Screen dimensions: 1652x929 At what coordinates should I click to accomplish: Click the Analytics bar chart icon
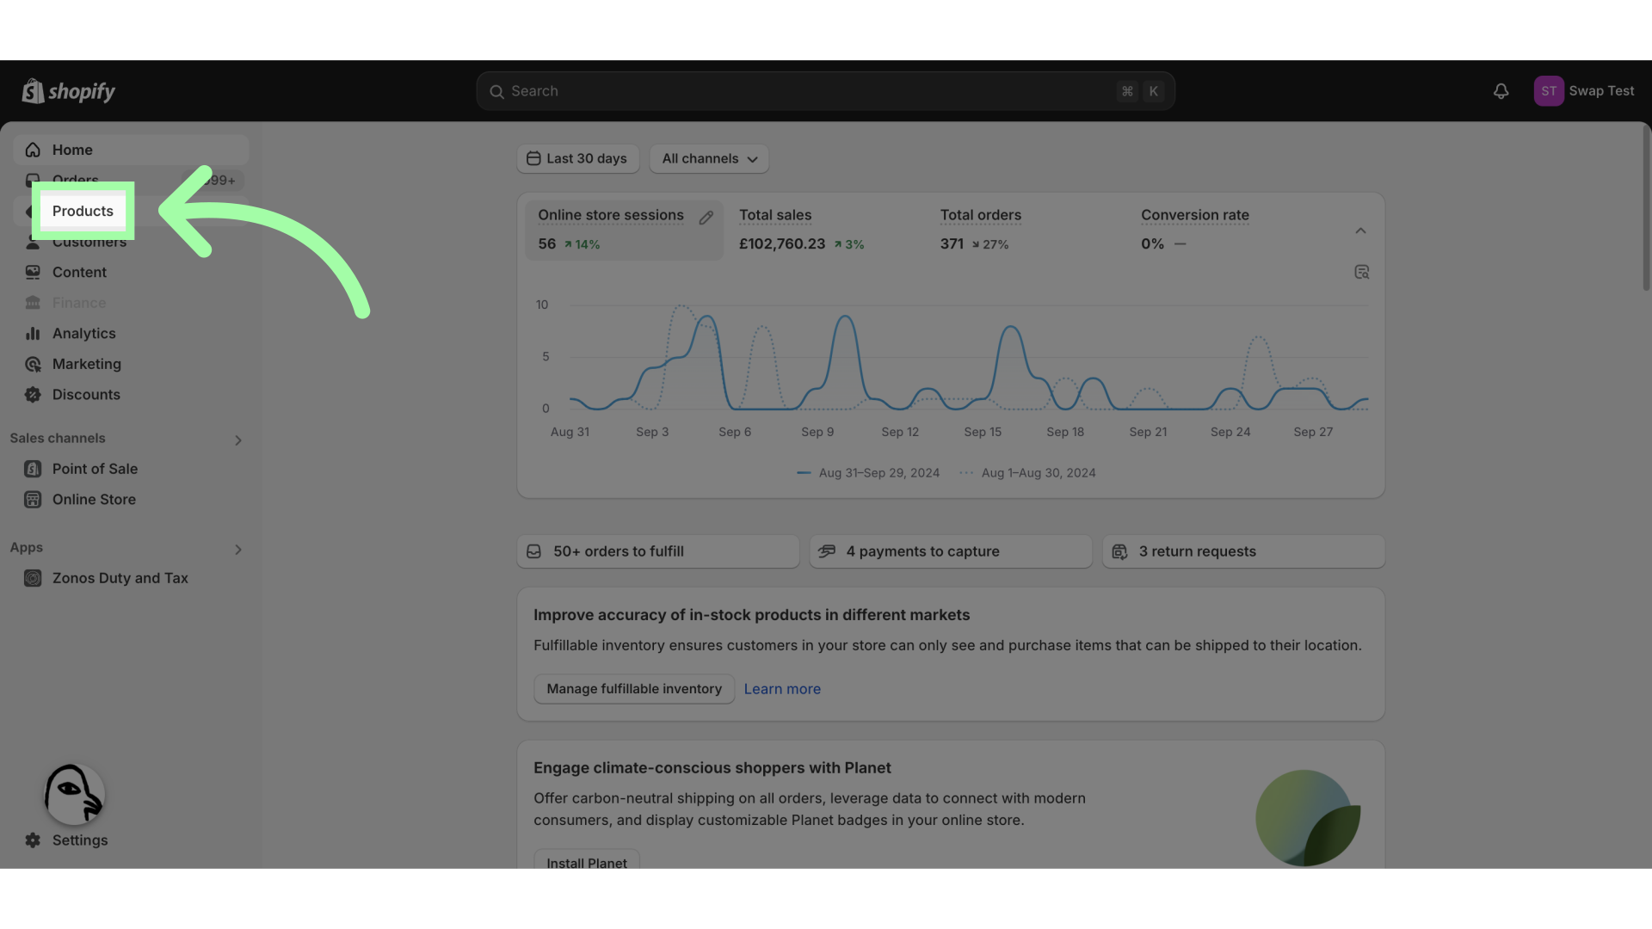coord(33,333)
